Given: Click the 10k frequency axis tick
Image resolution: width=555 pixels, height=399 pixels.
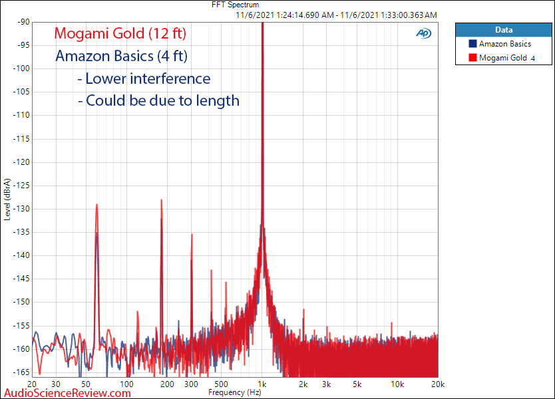Looking at the screenshot, I should pyautogui.click(x=397, y=384).
